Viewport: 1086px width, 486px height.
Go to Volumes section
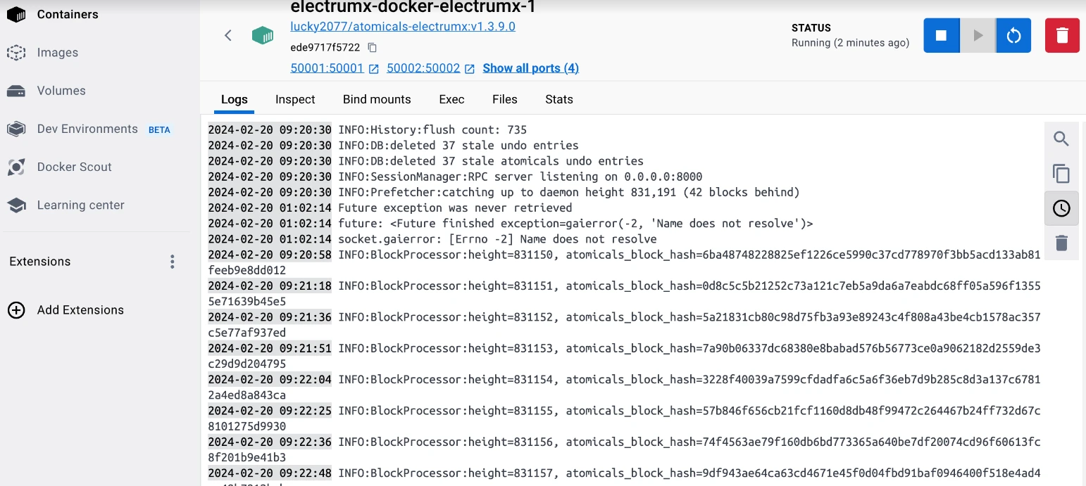(x=61, y=91)
